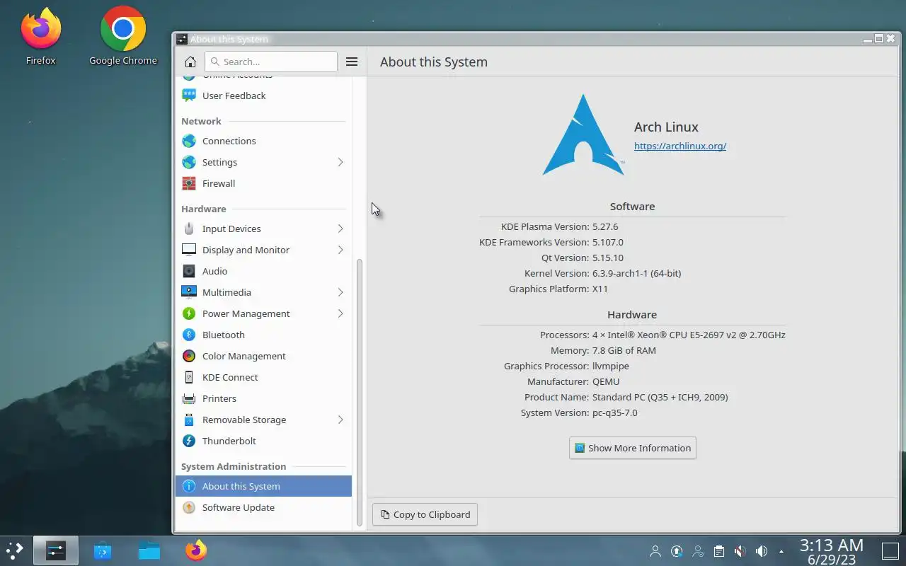Select KDE Connect in the sidebar

pyautogui.click(x=263, y=377)
